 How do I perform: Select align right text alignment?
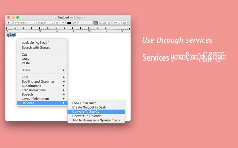pyautogui.click(x=104, y=23)
